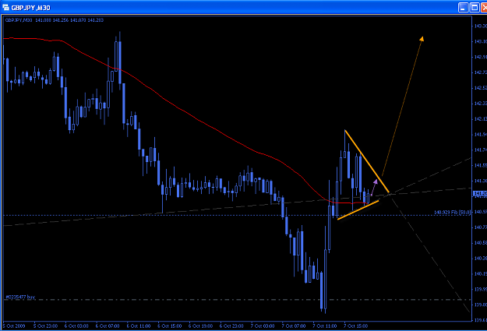This screenshot has width=487, height=331.
Task: Select the upper orange triangle trendline
Action: 366,161
